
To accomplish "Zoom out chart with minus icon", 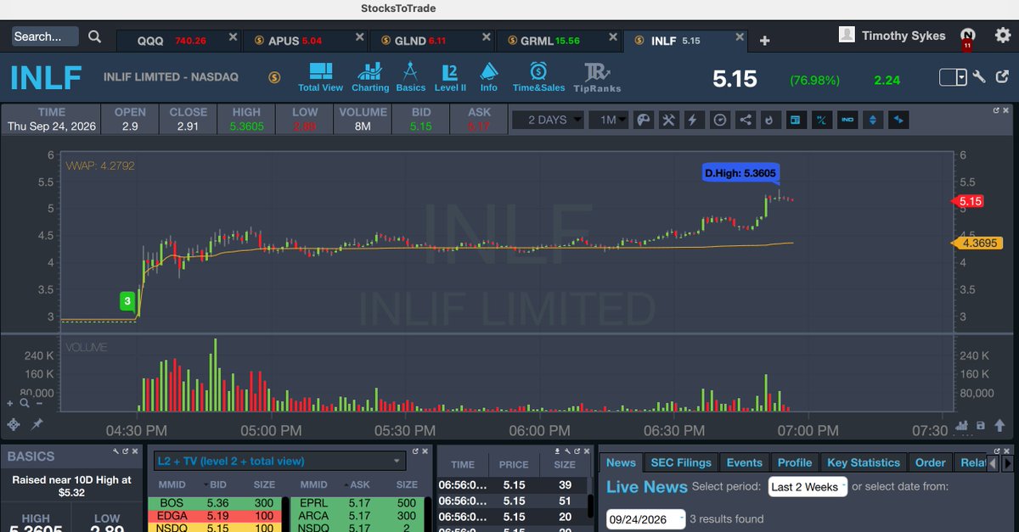I will pyautogui.click(x=37, y=404).
